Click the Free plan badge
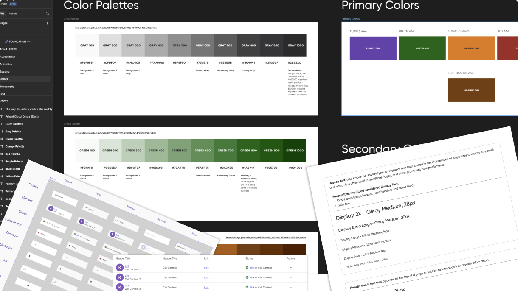 [x=13, y=4]
